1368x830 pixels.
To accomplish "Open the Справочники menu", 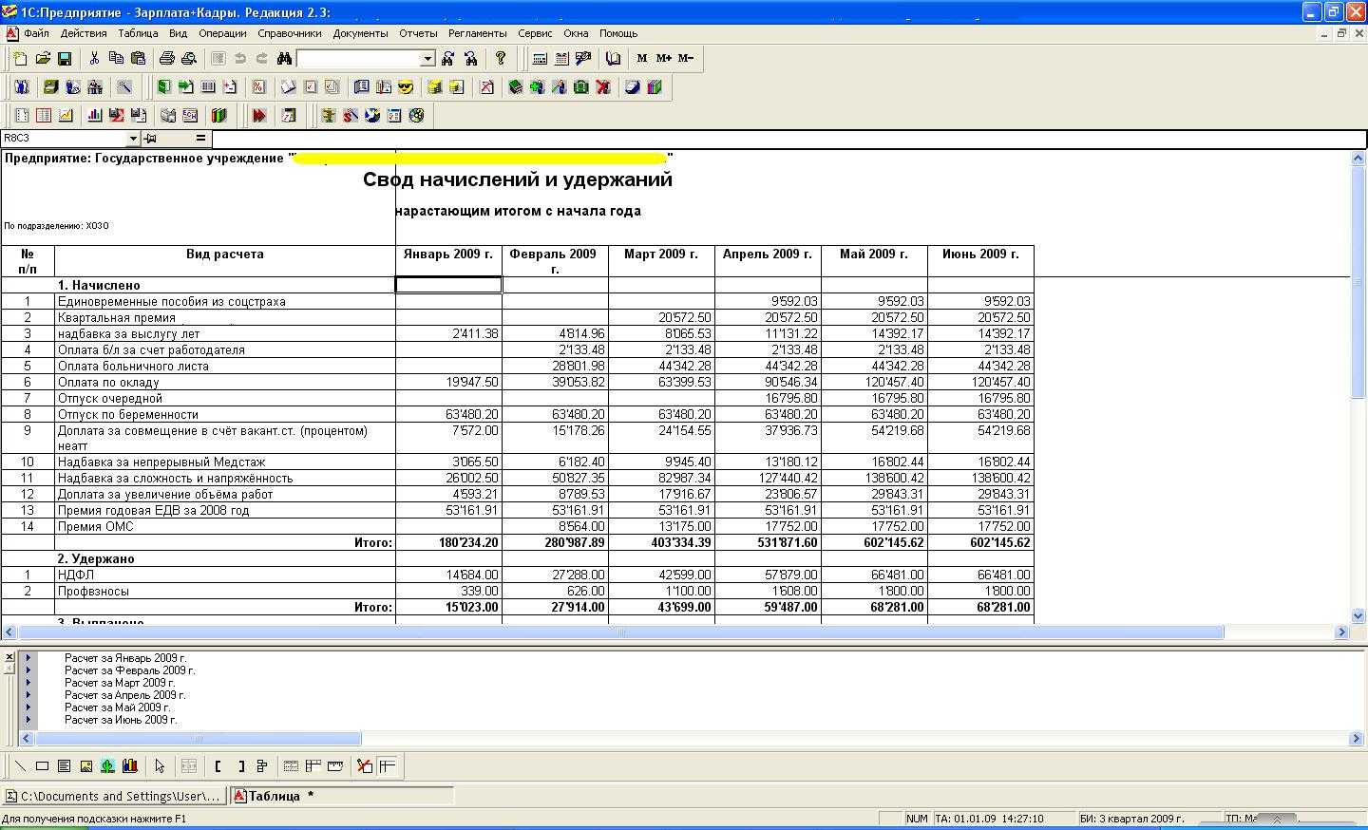I will tap(290, 33).
